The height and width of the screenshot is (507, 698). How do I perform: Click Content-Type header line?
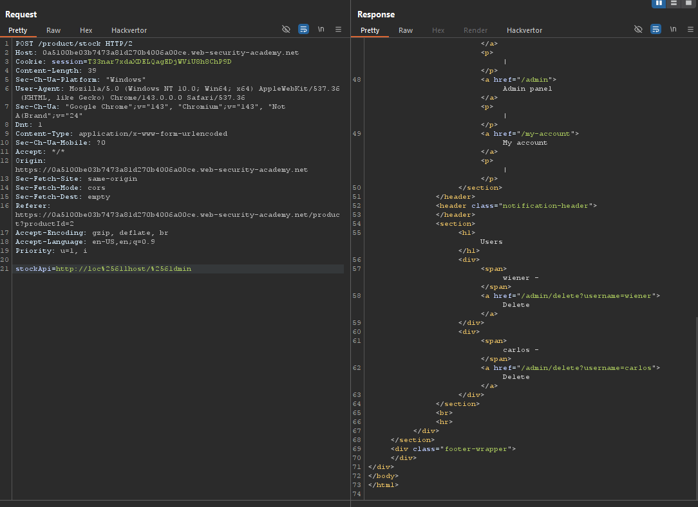point(122,134)
